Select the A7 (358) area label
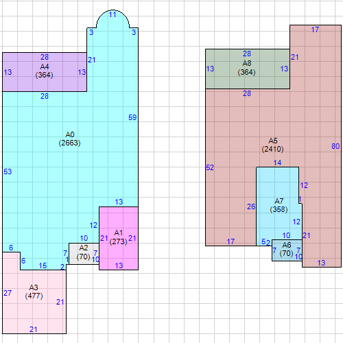 (x=279, y=205)
